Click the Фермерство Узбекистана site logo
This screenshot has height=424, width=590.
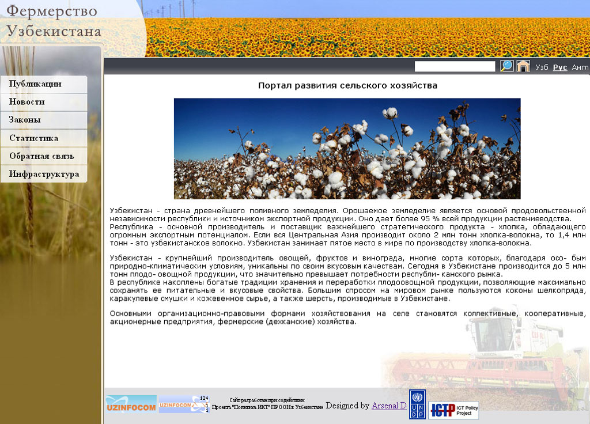click(x=54, y=22)
